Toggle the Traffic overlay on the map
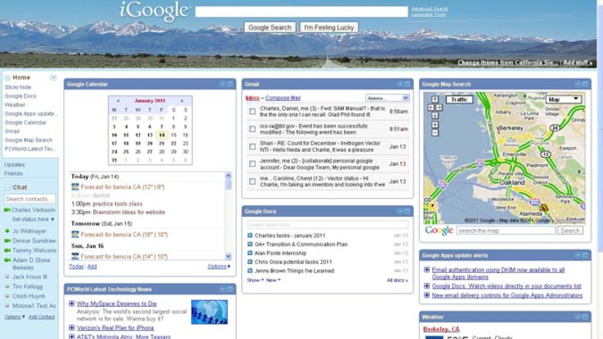 tap(459, 99)
